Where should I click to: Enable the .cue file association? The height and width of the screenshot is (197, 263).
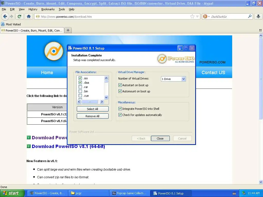click(x=80, y=96)
